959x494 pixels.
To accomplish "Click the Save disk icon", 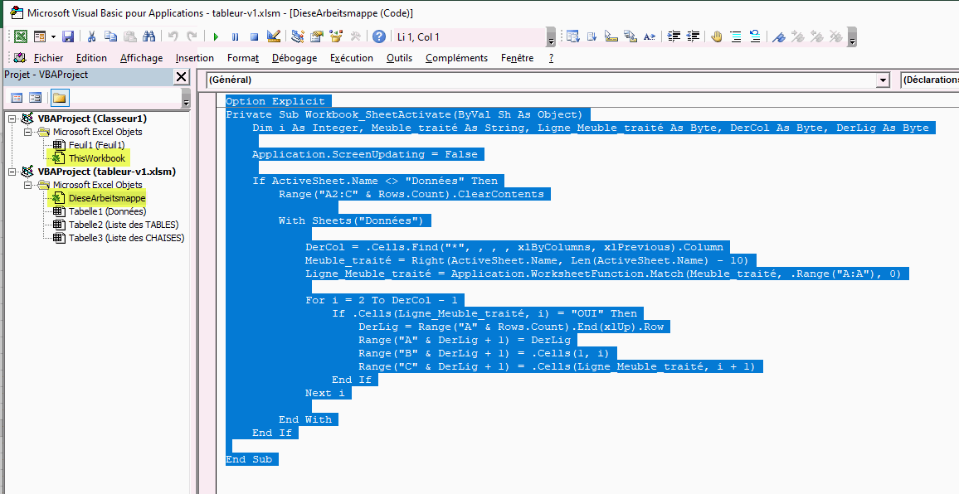I will coord(68,36).
